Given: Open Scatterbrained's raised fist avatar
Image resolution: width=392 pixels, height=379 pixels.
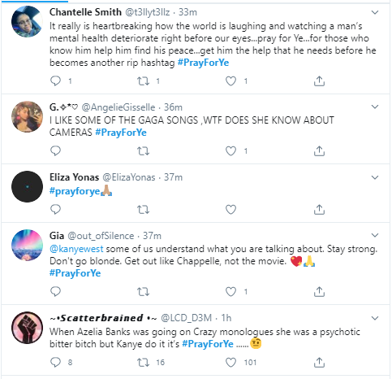Looking at the screenshot, I should point(27,327).
